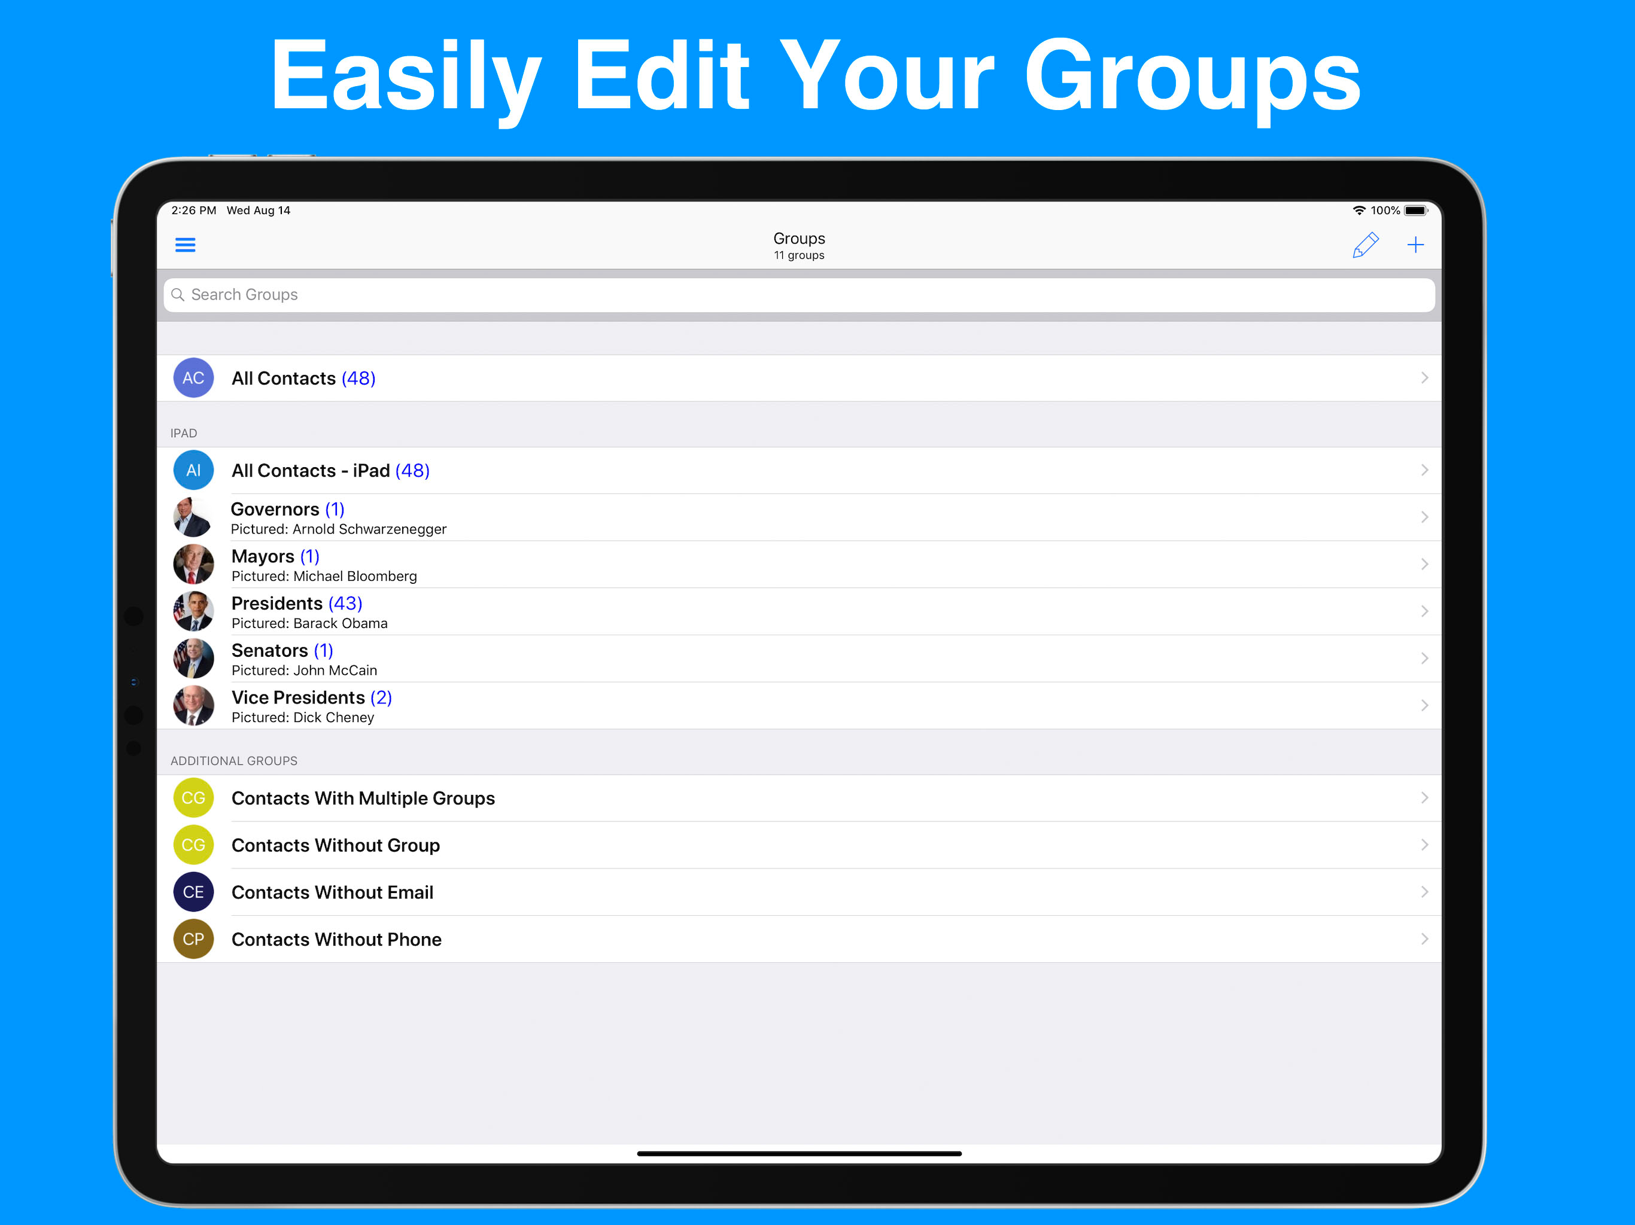Expand Contacts Without Group chevron
The height and width of the screenshot is (1225, 1635).
point(1424,845)
